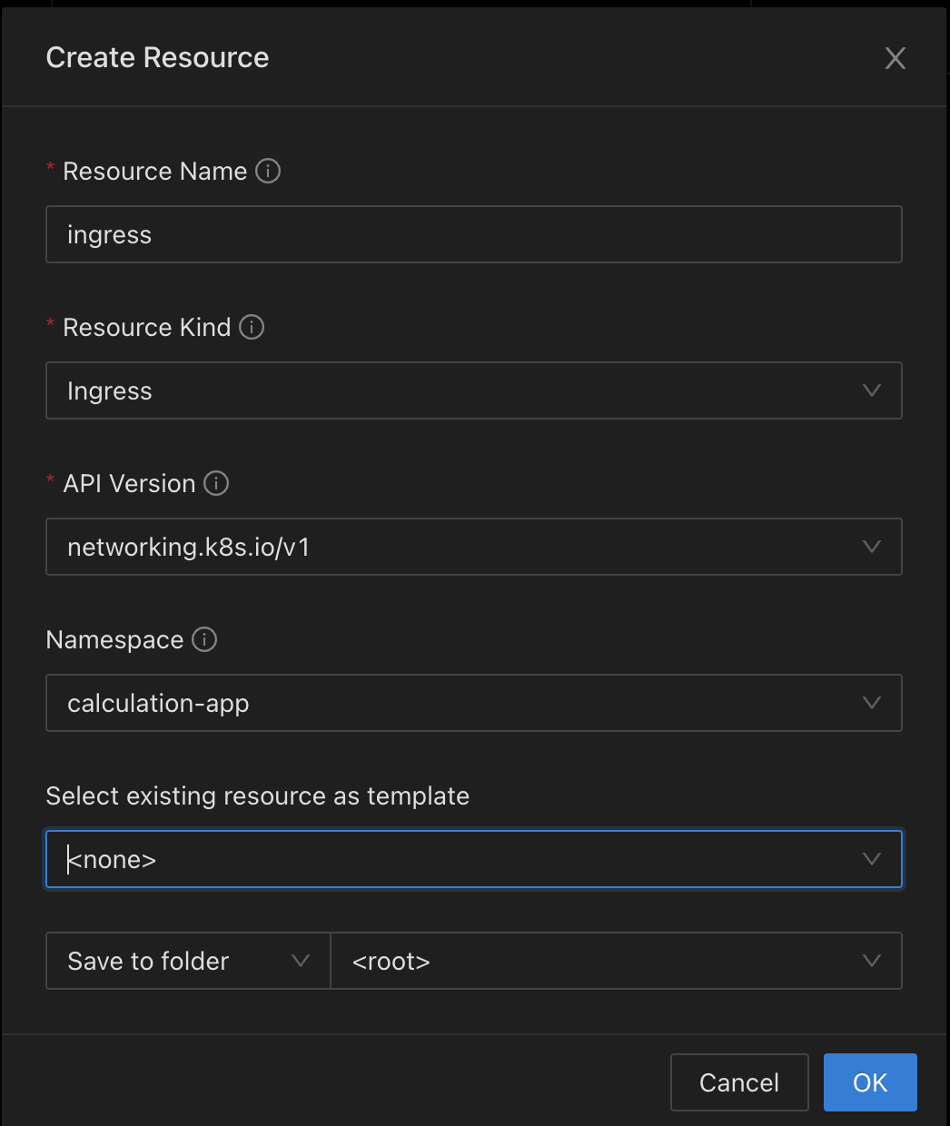Confirm with the OK button
Image resolution: width=950 pixels, height=1126 pixels.
869,1082
